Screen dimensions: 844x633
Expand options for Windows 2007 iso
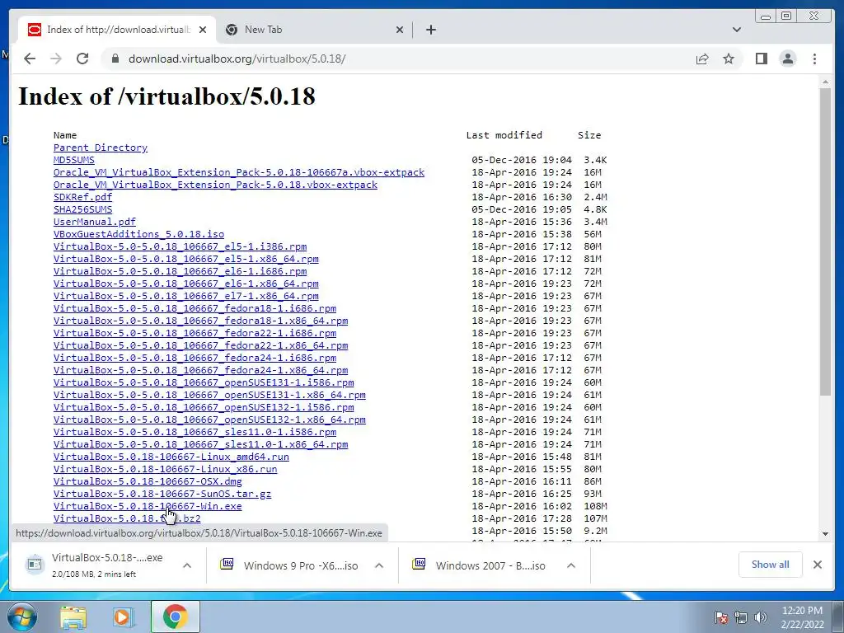571,565
